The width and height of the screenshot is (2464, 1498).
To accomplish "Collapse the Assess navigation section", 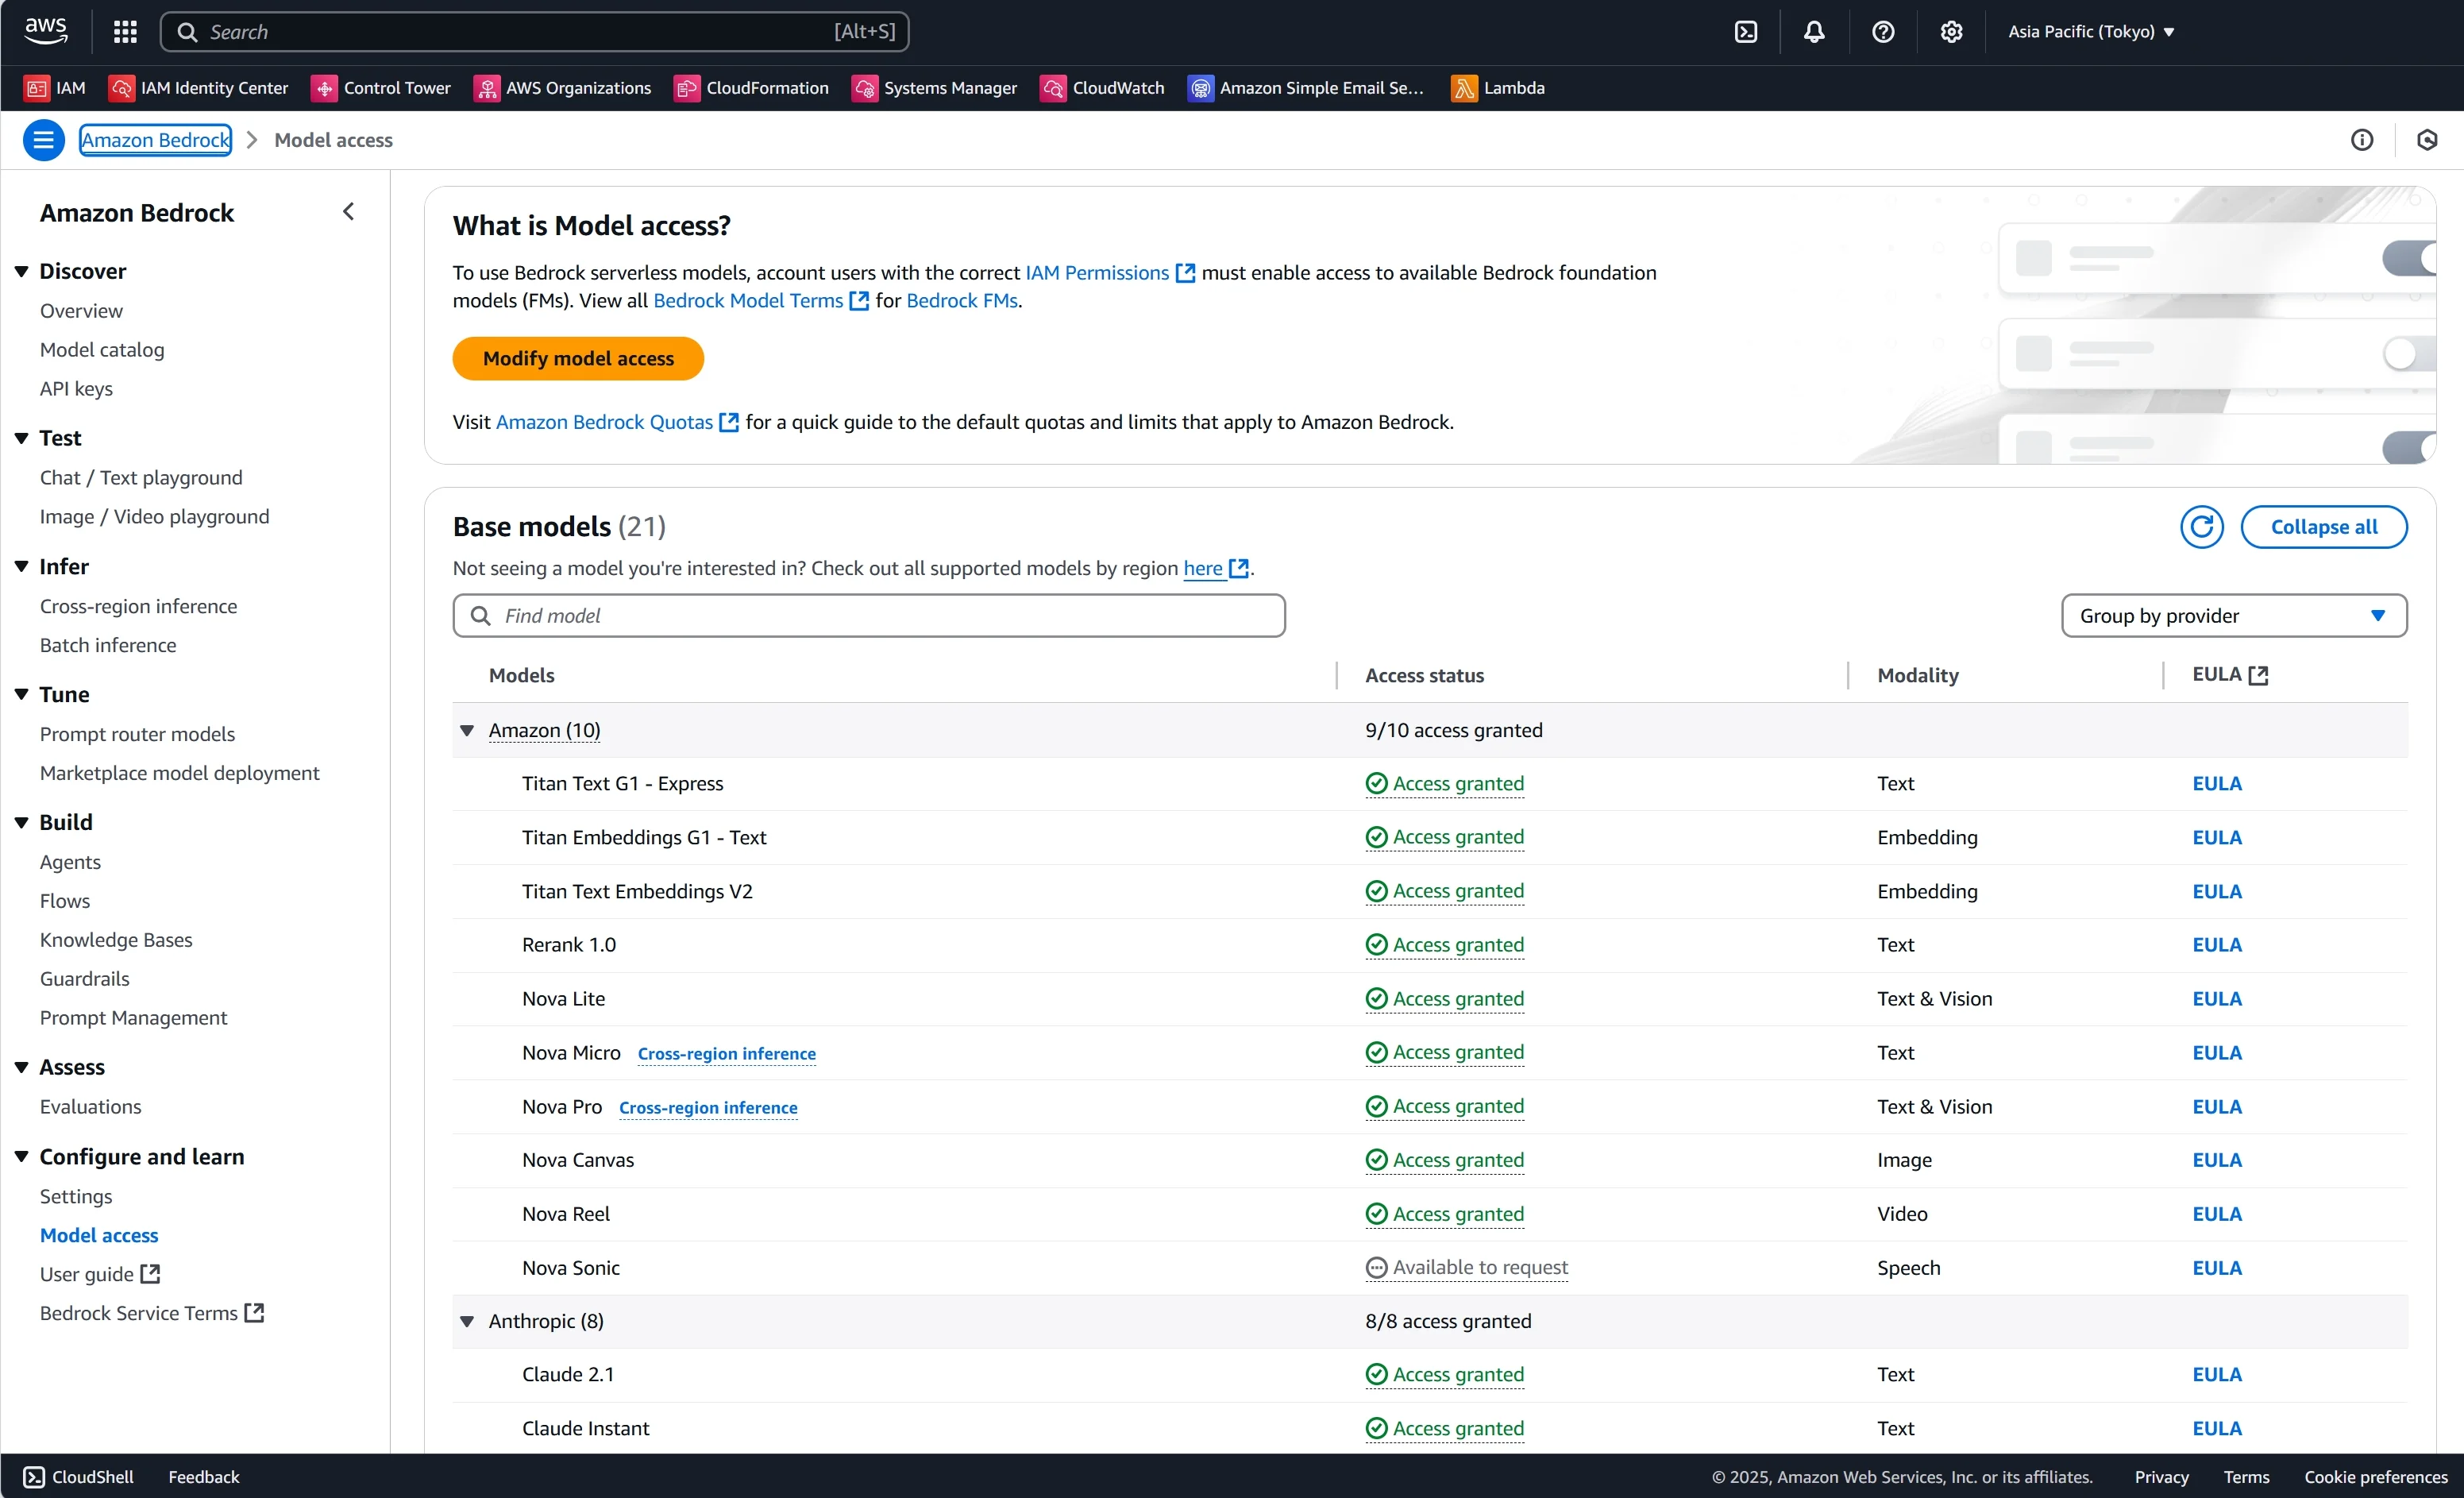I will point(22,1067).
